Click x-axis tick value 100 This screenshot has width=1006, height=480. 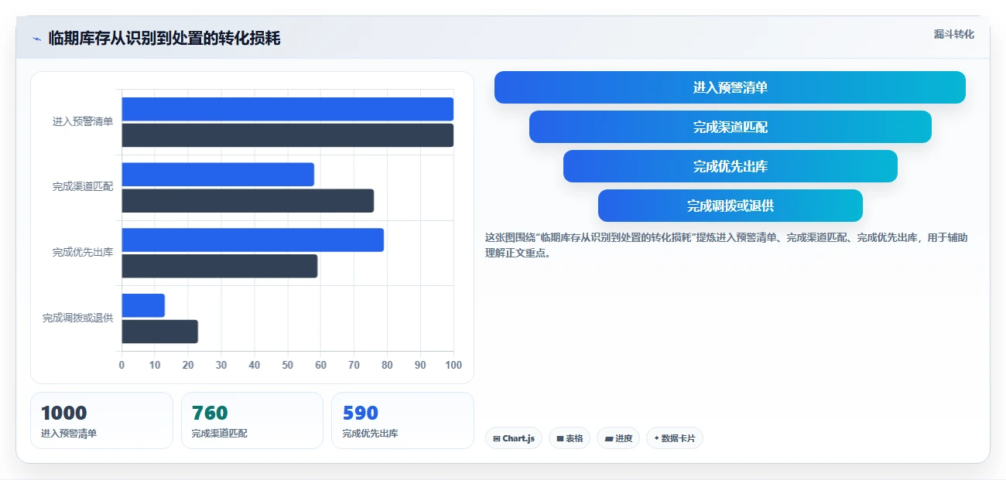coord(453,365)
